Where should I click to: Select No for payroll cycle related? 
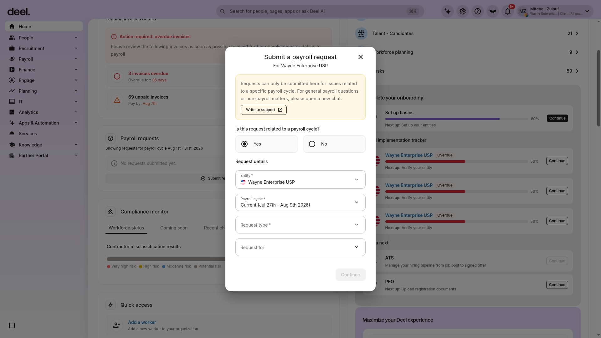334,144
